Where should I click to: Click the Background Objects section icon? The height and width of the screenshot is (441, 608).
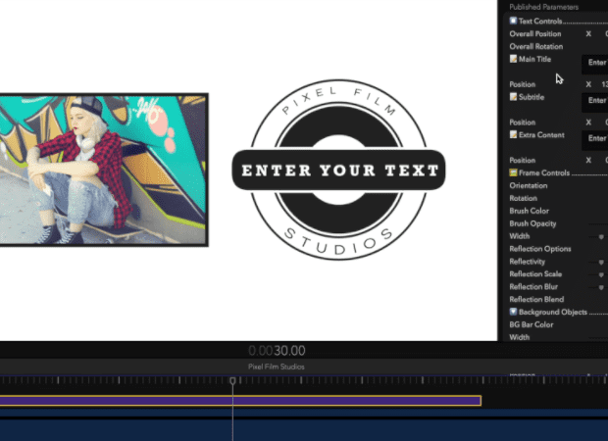pyautogui.click(x=513, y=312)
